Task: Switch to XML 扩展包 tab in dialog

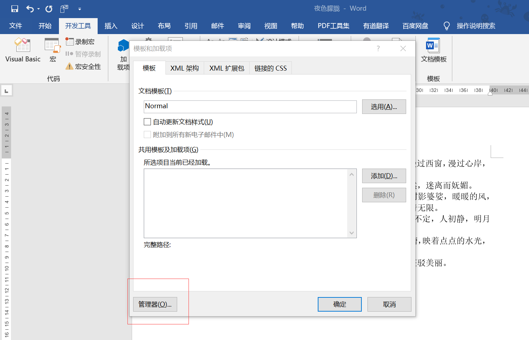Action: (x=227, y=68)
